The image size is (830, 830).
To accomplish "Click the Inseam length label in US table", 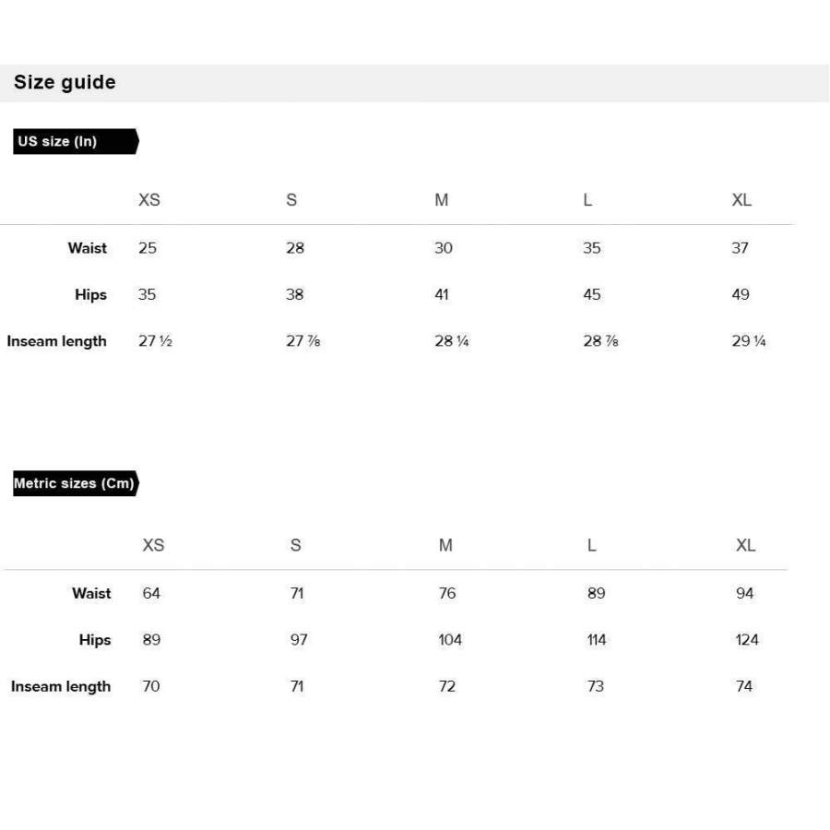I will pyautogui.click(x=56, y=341).
